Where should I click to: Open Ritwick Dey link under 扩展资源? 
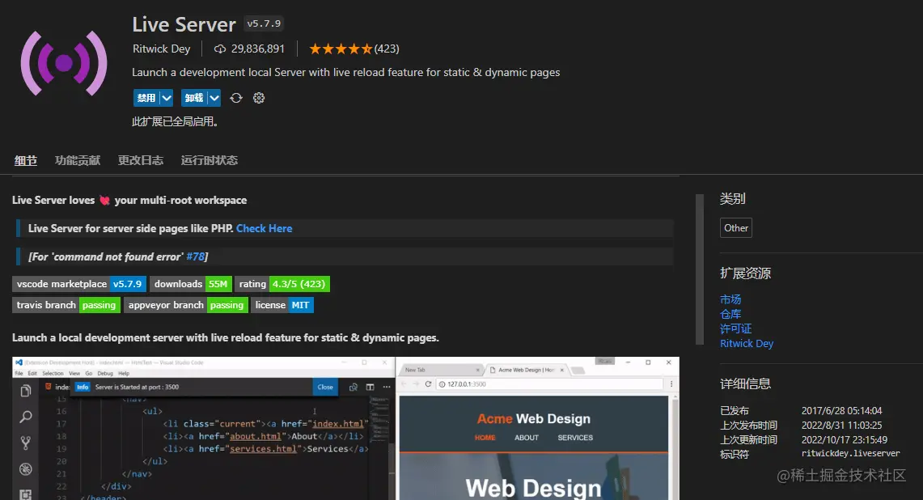point(747,343)
